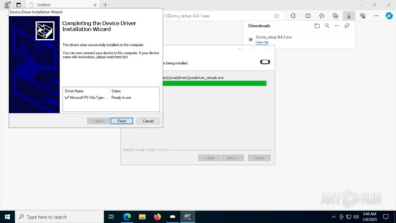The height and width of the screenshot is (223, 396).
Task: Close the Untitled tab
Action: click(x=95, y=5)
